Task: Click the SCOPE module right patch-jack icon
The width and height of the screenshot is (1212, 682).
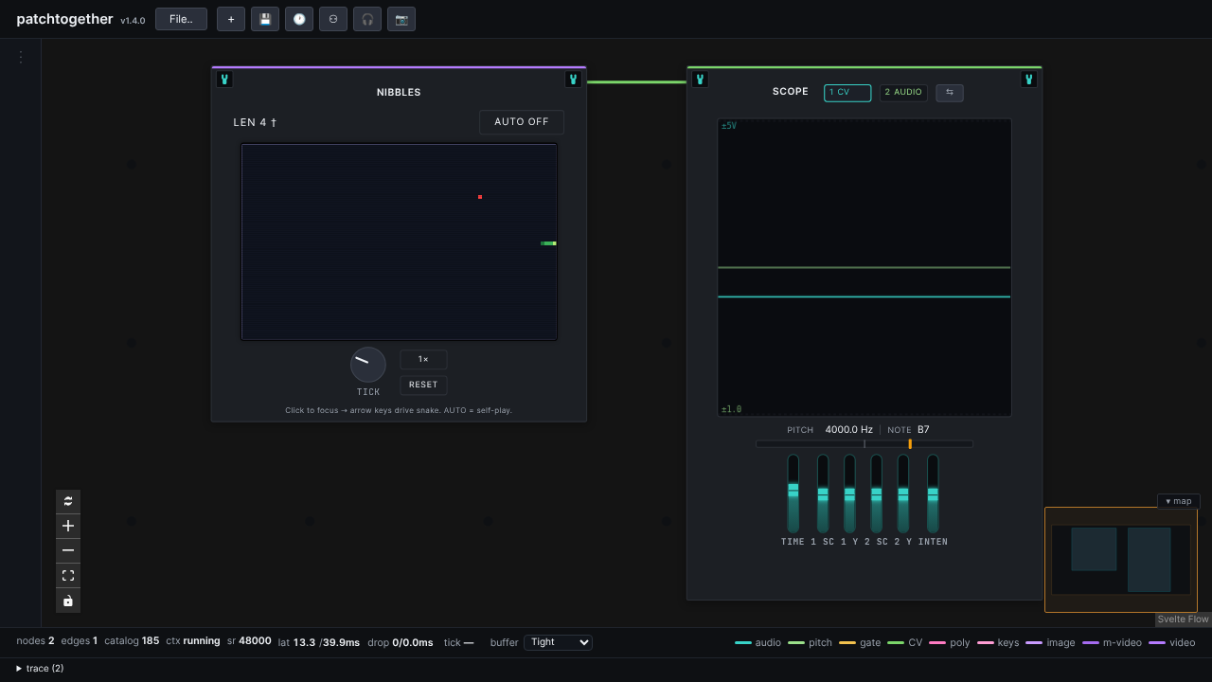Action: [1029, 80]
